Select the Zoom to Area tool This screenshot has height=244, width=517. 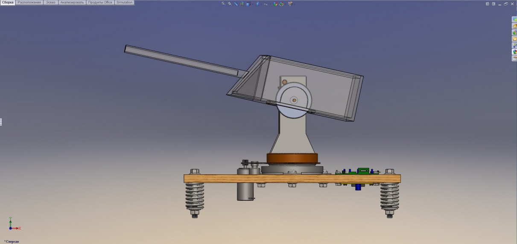tap(230, 3)
